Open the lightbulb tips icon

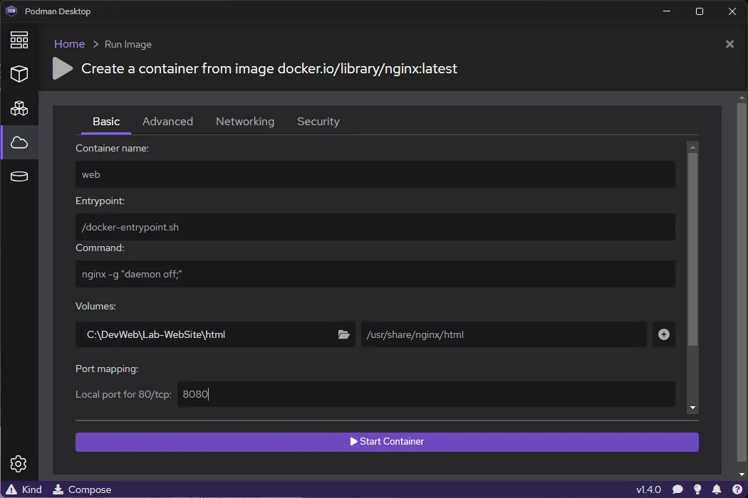(697, 489)
